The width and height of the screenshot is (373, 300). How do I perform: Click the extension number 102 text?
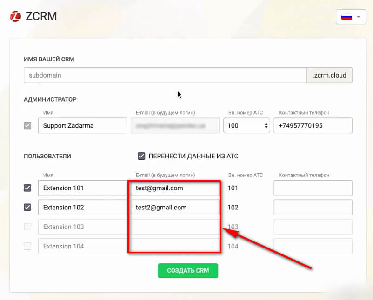click(x=233, y=208)
